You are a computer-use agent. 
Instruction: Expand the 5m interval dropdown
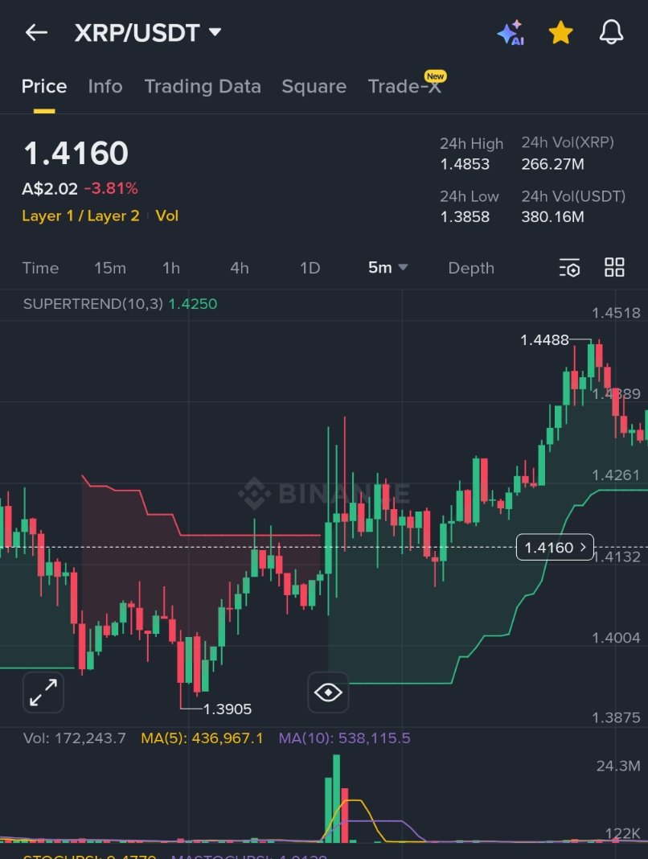[388, 267]
